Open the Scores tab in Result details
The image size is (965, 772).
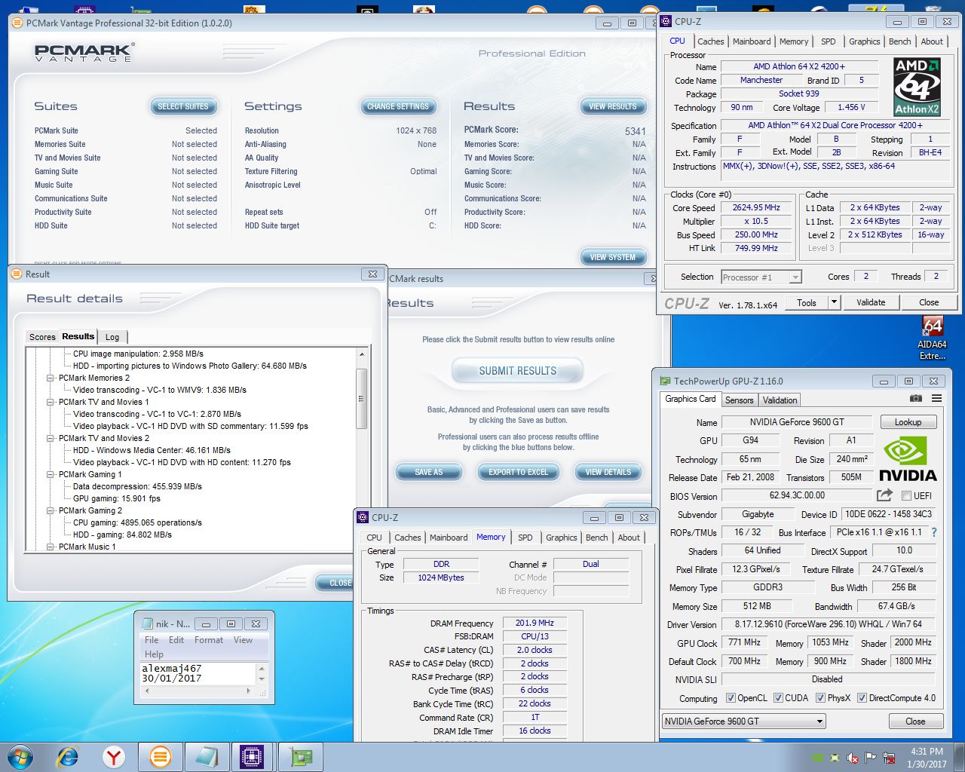tap(42, 337)
